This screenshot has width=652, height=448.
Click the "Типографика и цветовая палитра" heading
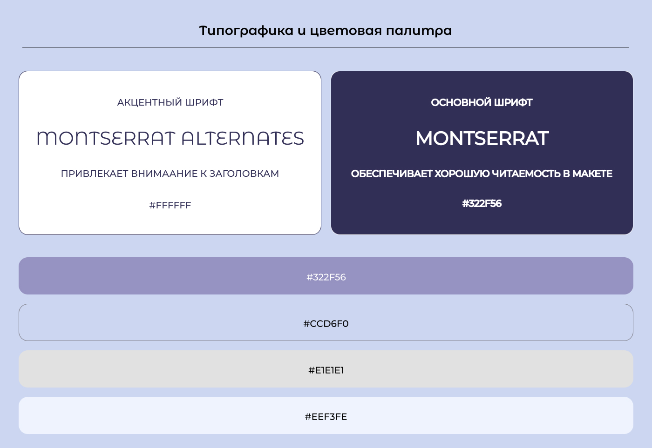(x=325, y=30)
